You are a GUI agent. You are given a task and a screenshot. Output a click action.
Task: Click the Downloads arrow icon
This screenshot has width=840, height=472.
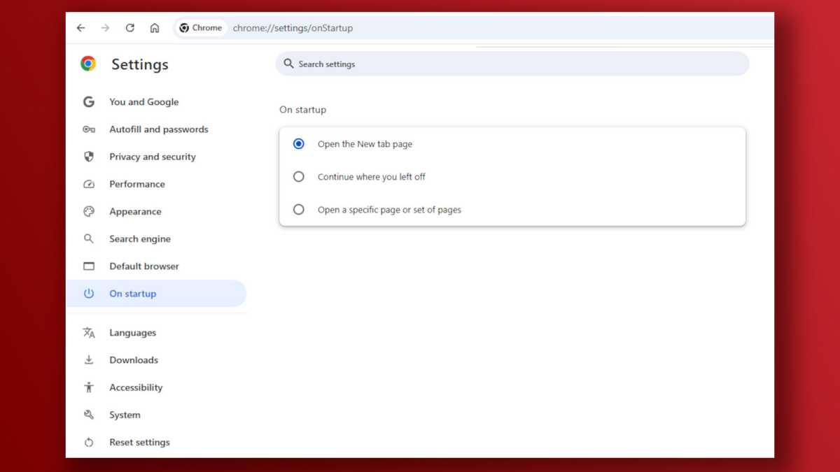(89, 359)
